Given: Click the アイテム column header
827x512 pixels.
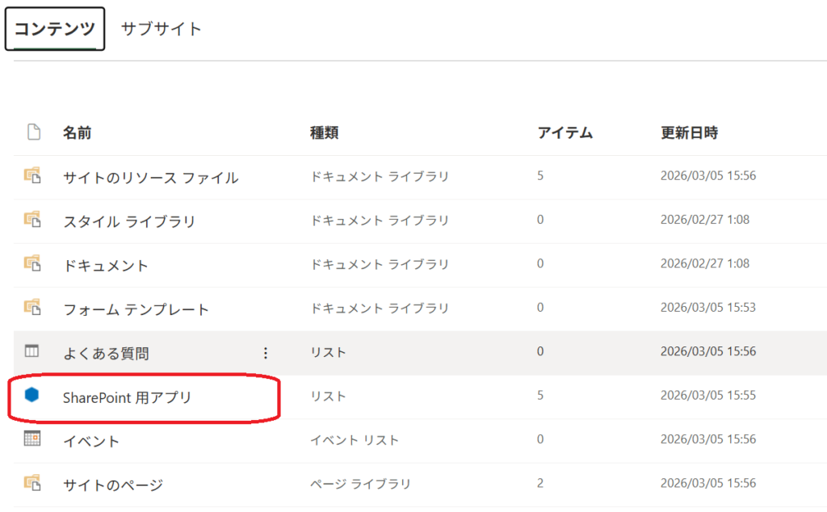Looking at the screenshot, I should (x=565, y=133).
